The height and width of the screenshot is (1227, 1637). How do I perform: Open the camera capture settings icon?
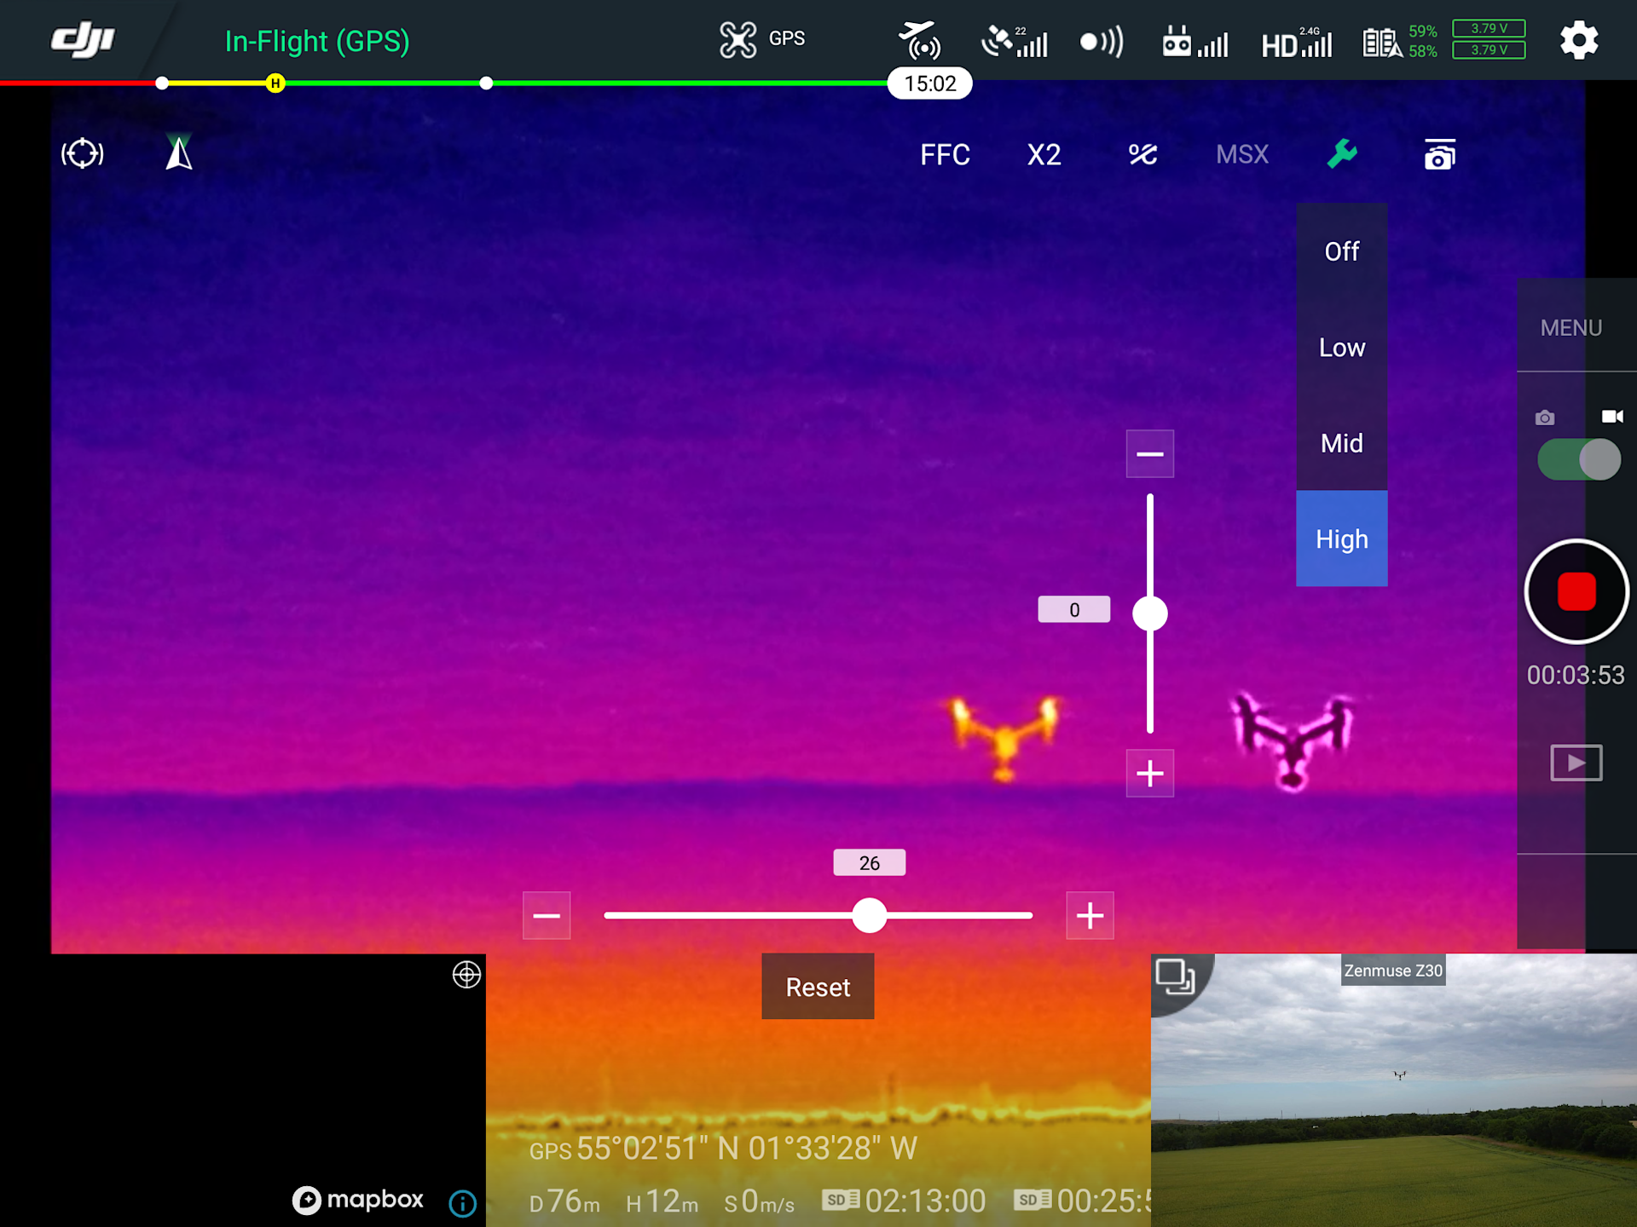[1439, 155]
